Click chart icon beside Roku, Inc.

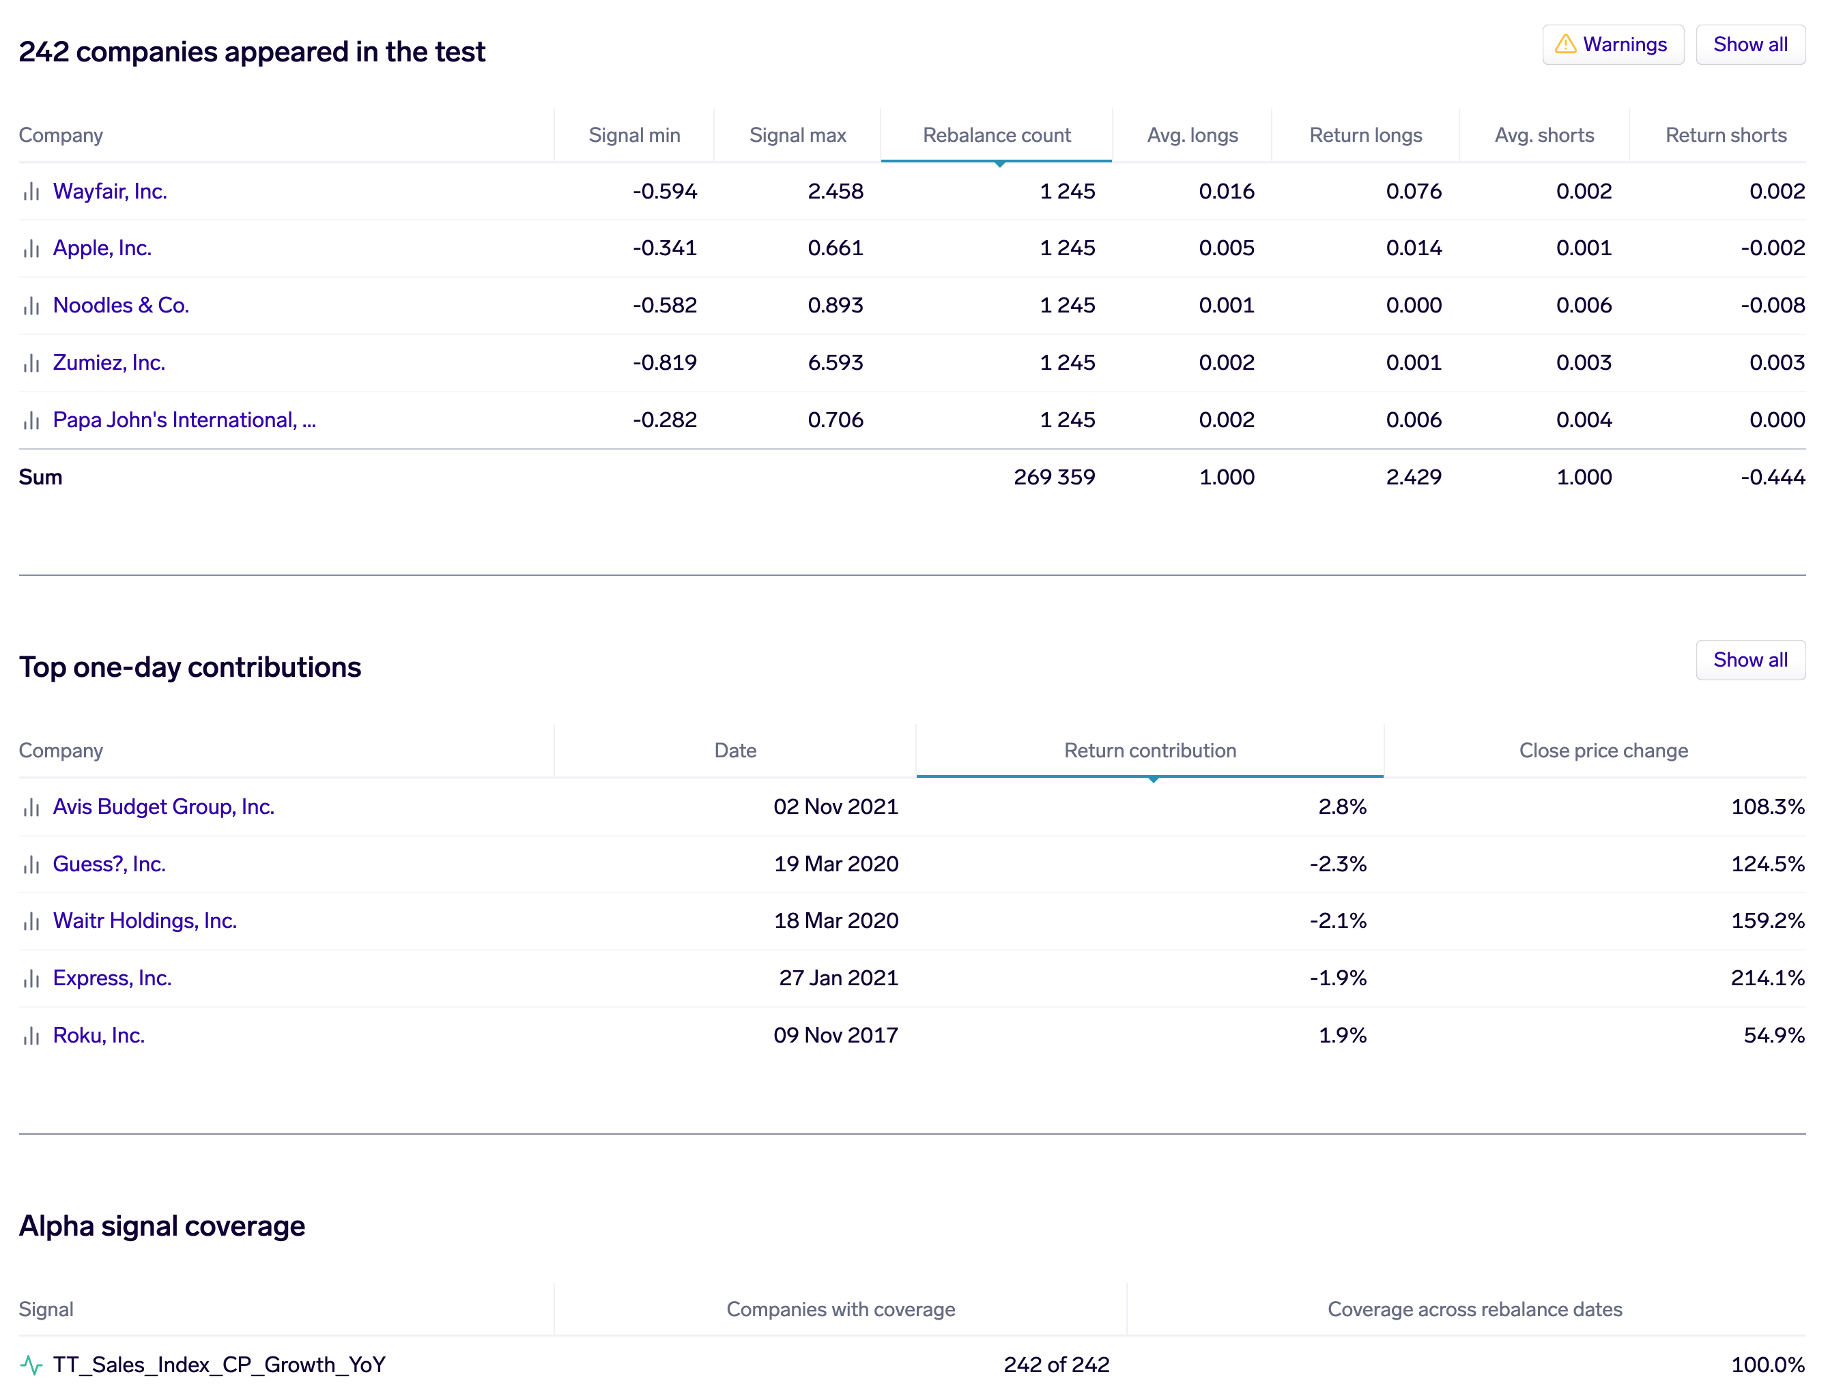[x=31, y=1036]
